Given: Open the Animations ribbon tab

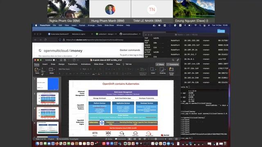Looking at the screenshot, I should (x=86, y=64).
